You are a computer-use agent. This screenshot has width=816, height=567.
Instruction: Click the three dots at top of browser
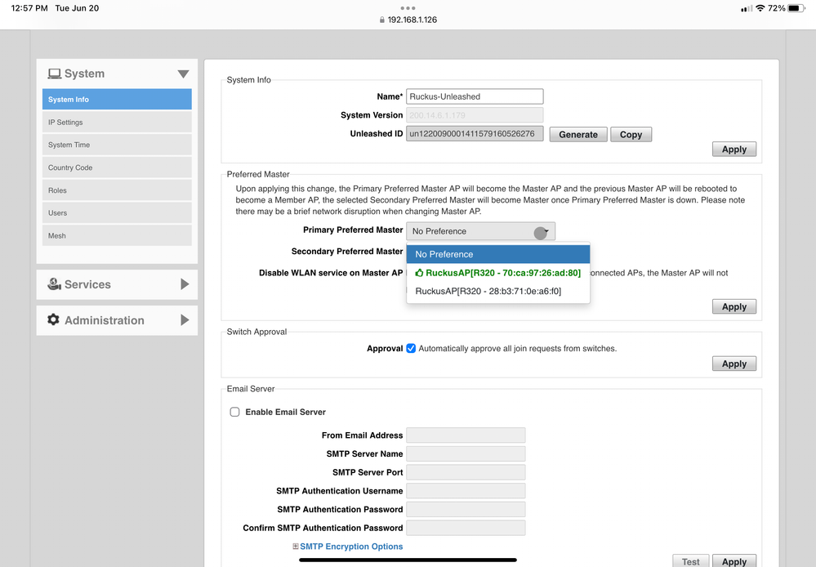coord(408,8)
